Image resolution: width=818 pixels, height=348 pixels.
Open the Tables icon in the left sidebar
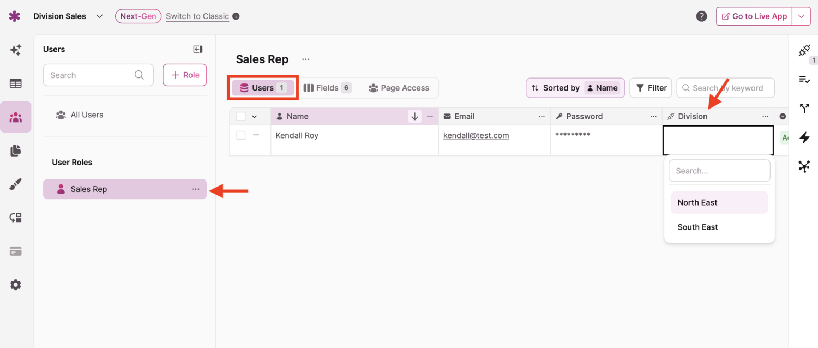[16, 83]
